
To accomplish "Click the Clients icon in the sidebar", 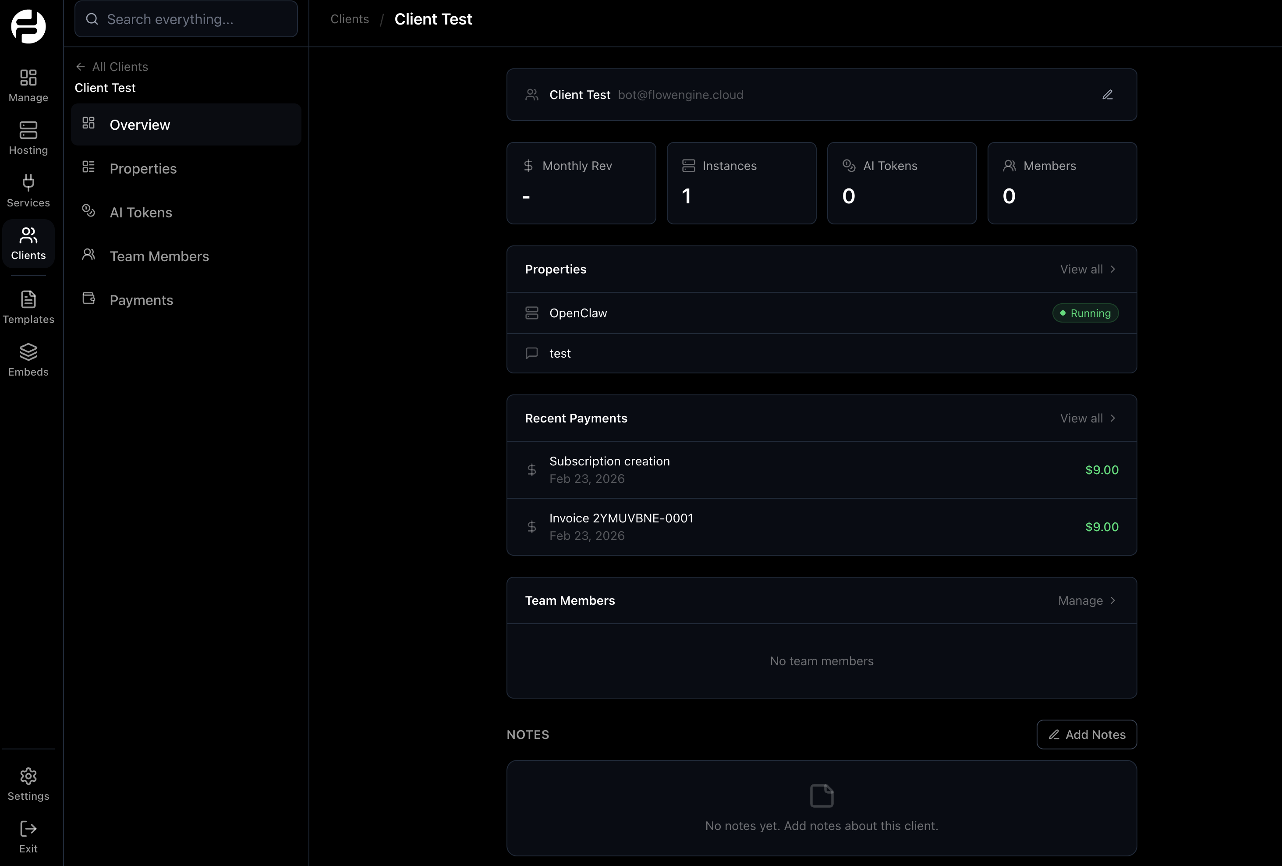I will click(28, 243).
